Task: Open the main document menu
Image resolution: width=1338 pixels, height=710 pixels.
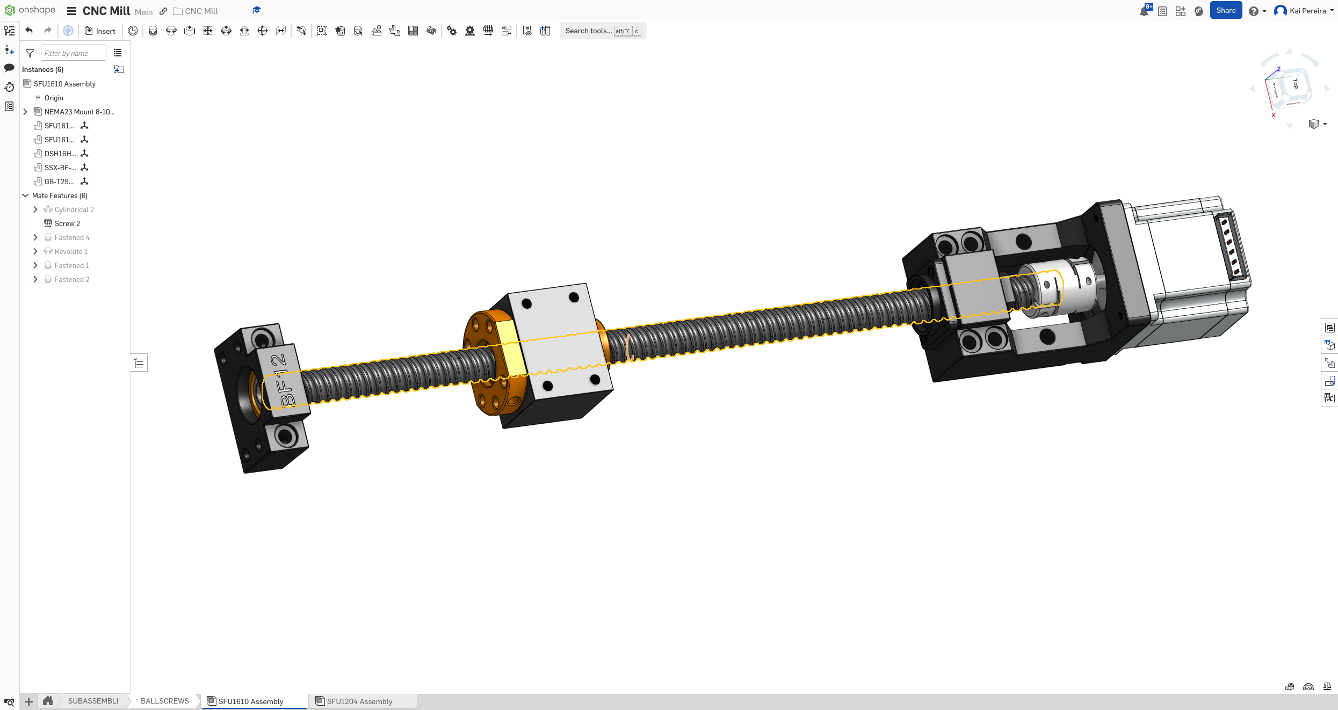Action: [x=71, y=10]
